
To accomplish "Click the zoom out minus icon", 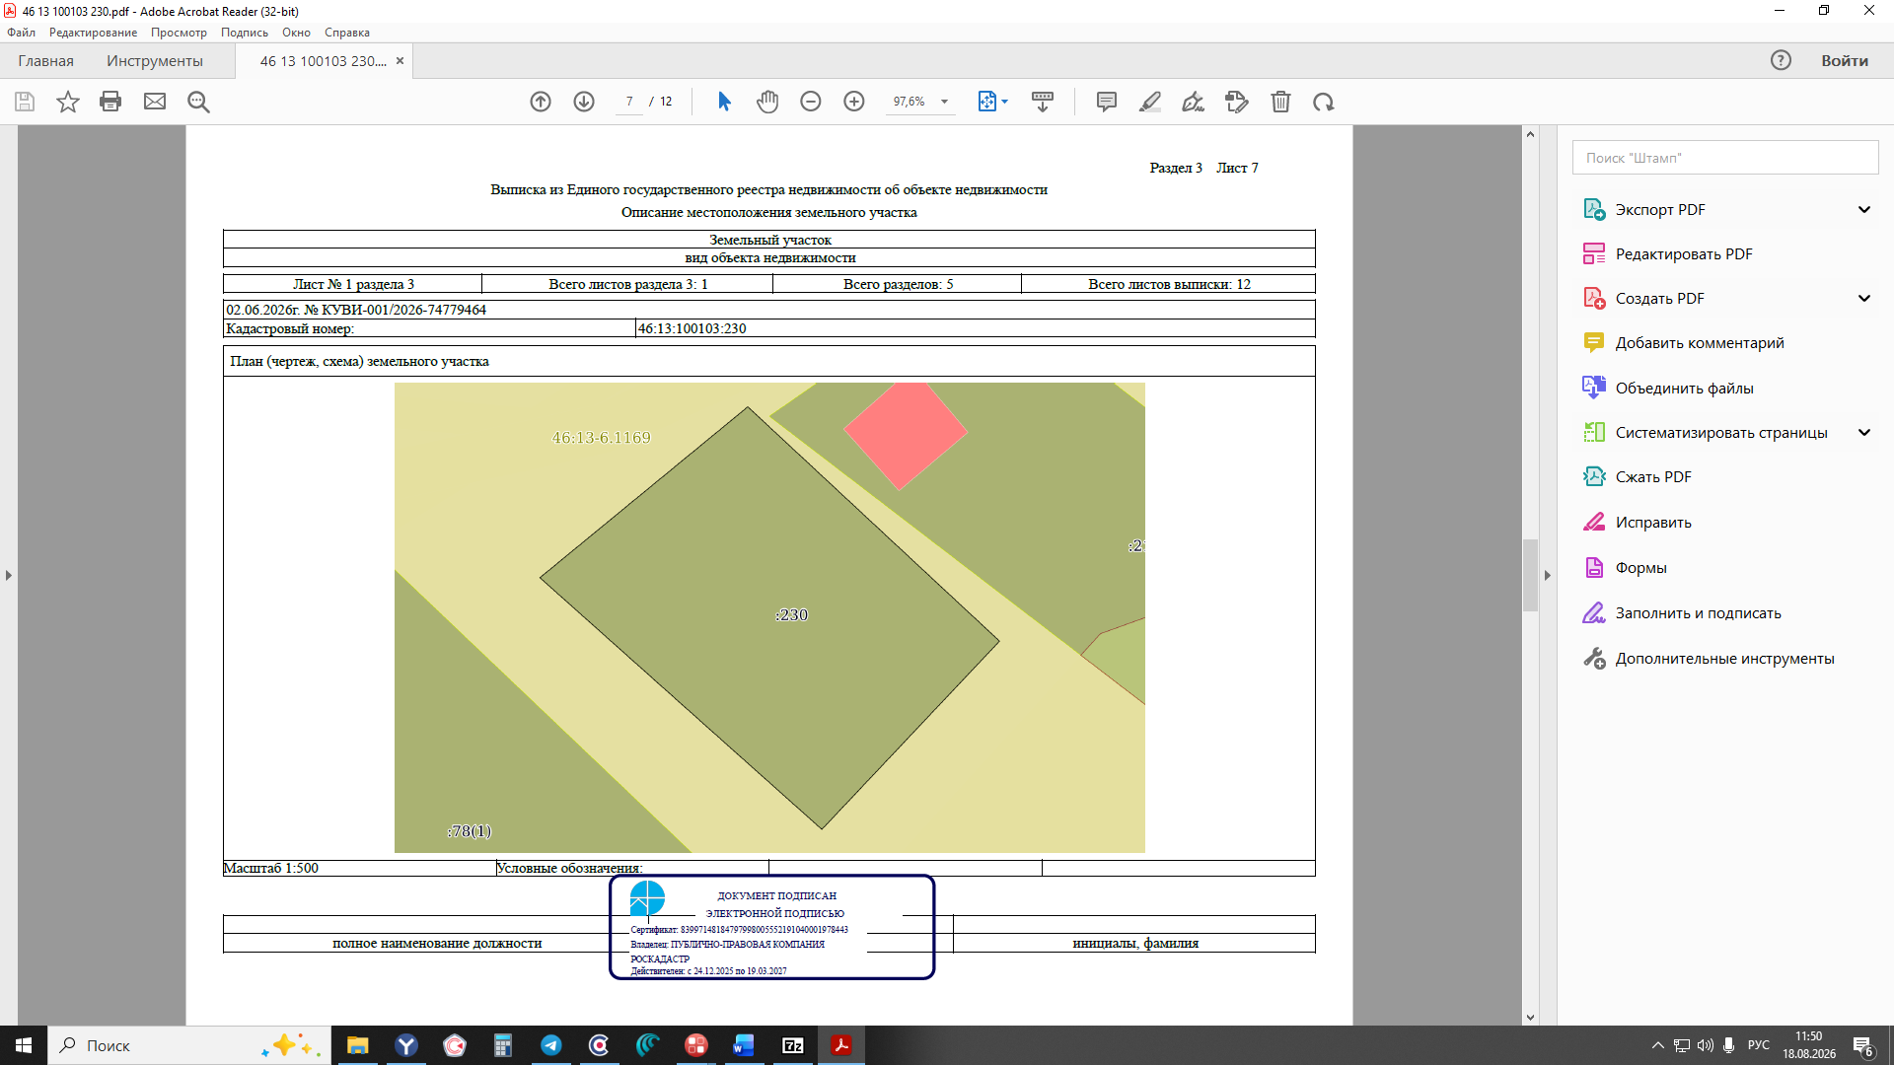I will tap(811, 102).
